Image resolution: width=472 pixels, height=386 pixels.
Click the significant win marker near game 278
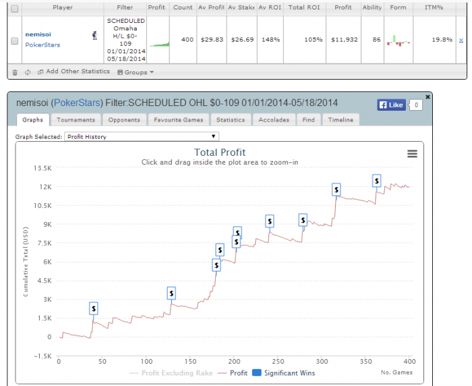pyautogui.click(x=303, y=220)
